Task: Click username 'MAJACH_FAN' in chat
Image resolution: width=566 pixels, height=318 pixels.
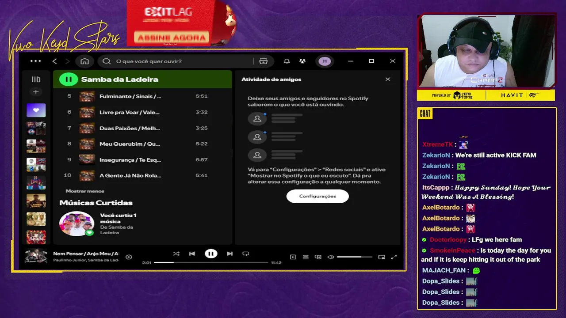Action: tap(444, 270)
